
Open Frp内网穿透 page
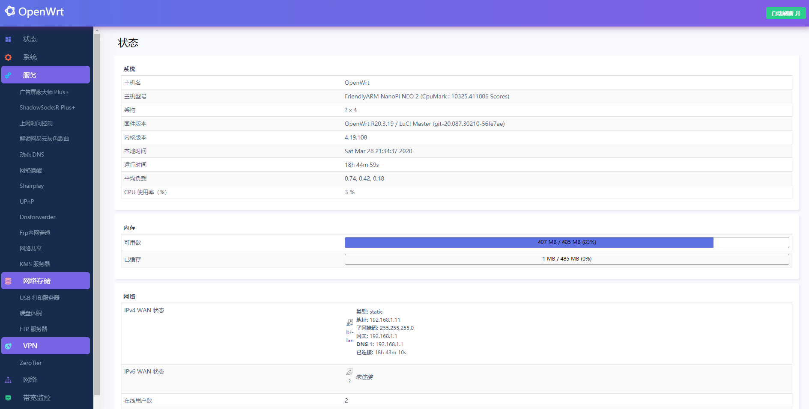[35, 233]
